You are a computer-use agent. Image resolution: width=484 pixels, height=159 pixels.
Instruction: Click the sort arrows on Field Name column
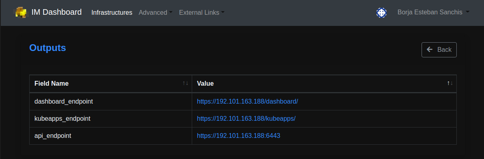pos(185,83)
